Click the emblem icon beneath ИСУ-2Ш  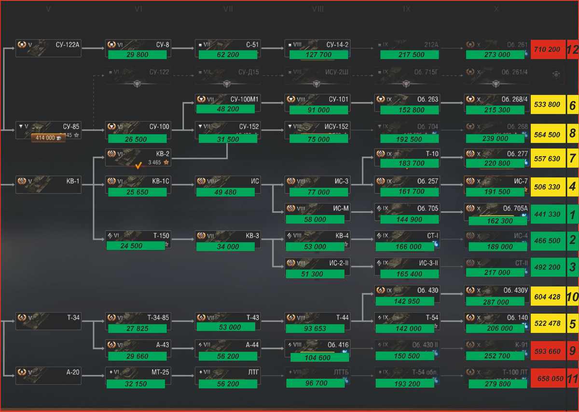pos(317,83)
